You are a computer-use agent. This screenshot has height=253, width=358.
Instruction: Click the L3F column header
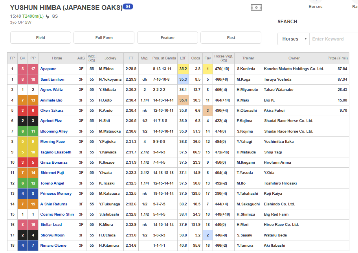click(183, 58)
